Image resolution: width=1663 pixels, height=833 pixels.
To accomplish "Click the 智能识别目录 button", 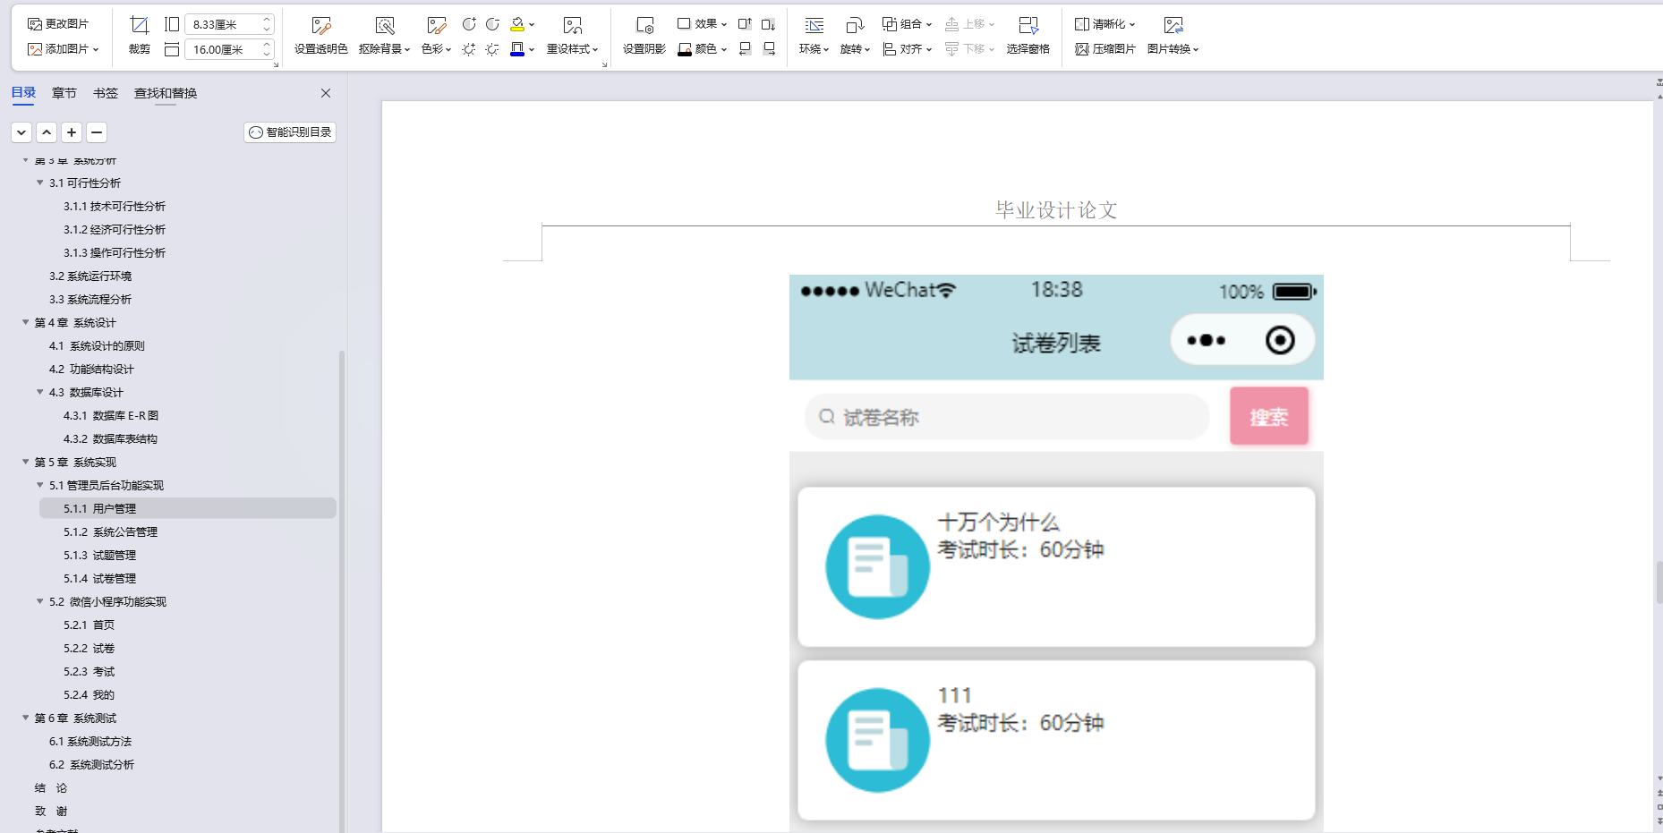I will 289,132.
